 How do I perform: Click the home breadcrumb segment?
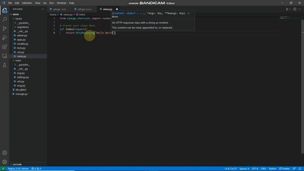tap(53, 15)
